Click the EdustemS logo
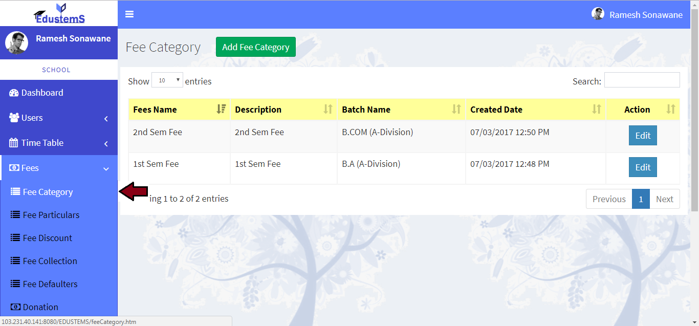The height and width of the screenshot is (326, 699). (x=59, y=14)
